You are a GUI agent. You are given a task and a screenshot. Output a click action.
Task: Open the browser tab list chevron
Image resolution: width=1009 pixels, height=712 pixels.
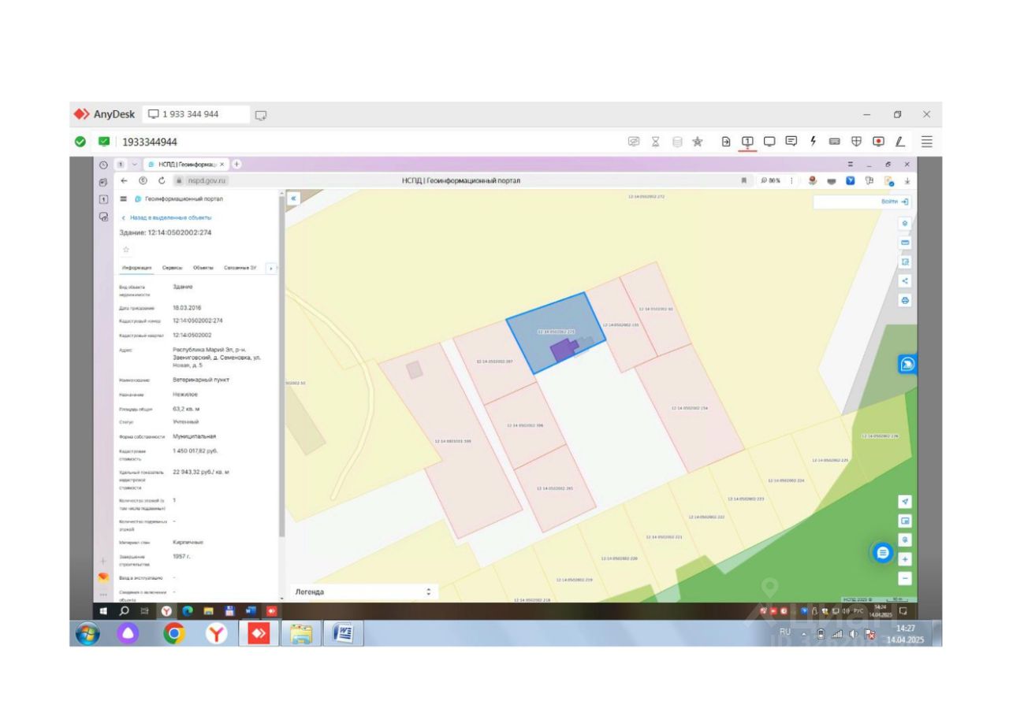[x=135, y=165]
